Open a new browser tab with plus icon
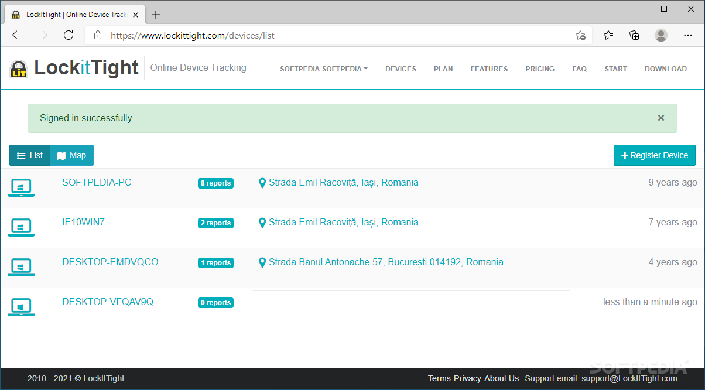705x390 pixels. (x=156, y=15)
